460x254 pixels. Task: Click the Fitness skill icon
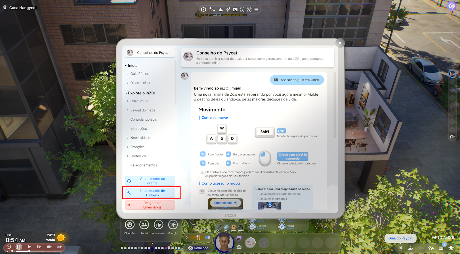coord(282,227)
